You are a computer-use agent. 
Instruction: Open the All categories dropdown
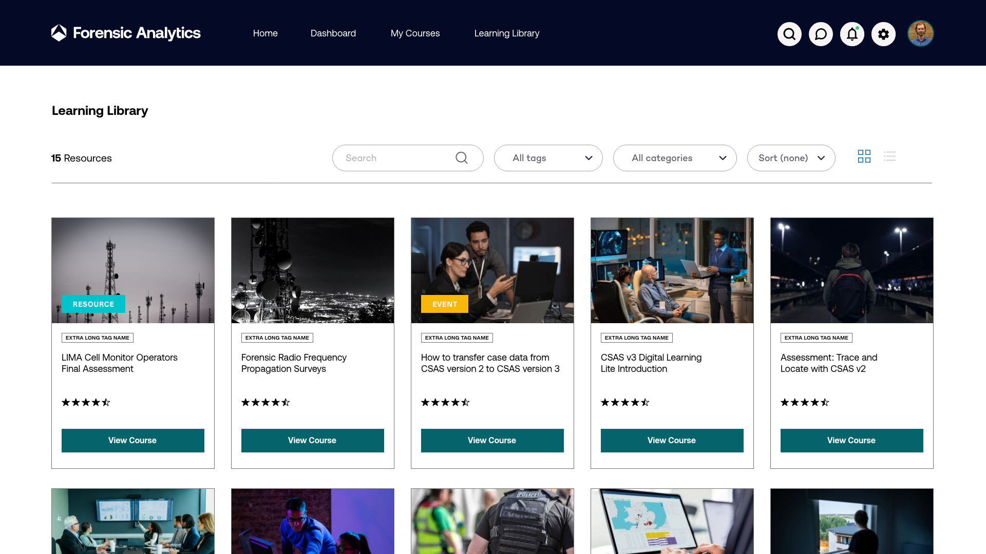point(674,158)
